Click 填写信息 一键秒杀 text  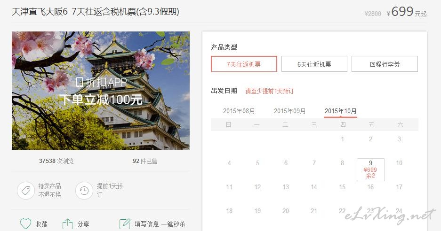tap(160, 224)
